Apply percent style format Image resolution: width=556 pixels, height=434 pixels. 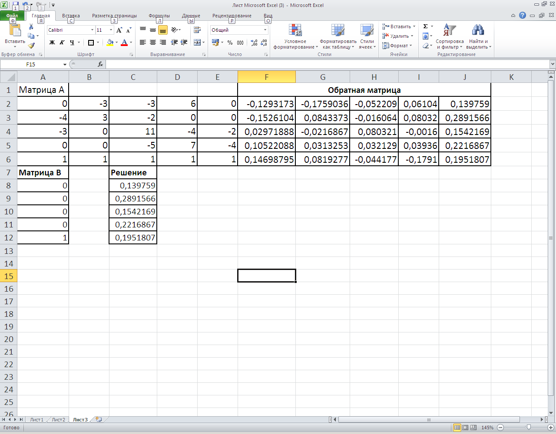(x=230, y=43)
